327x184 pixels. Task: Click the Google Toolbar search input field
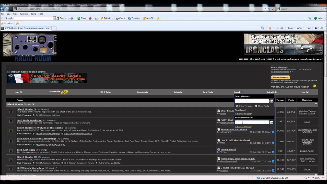(x=33, y=18)
